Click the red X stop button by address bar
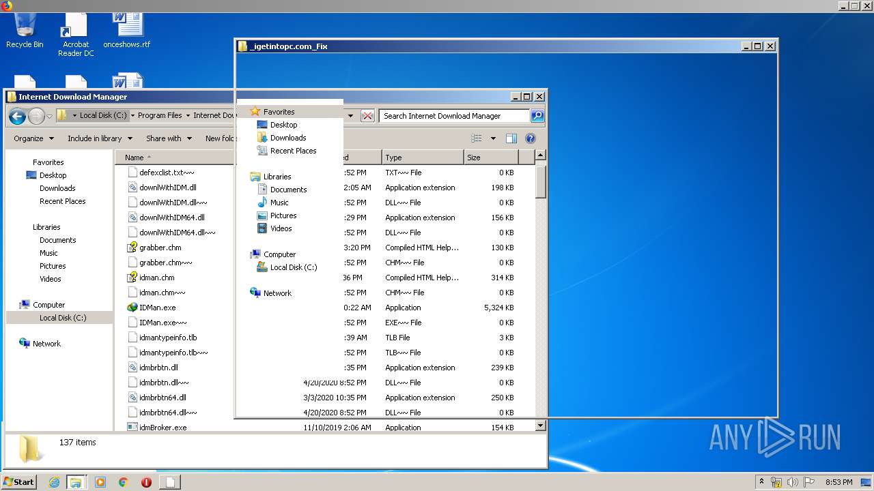The width and height of the screenshot is (874, 491). pyautogui.click(x=367, y=116)
